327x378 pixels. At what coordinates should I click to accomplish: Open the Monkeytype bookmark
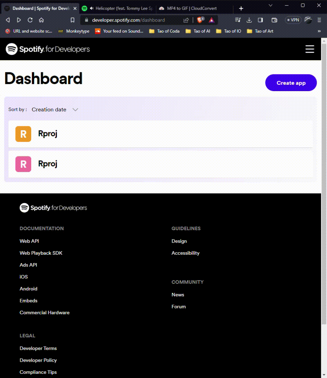point(74,31)
